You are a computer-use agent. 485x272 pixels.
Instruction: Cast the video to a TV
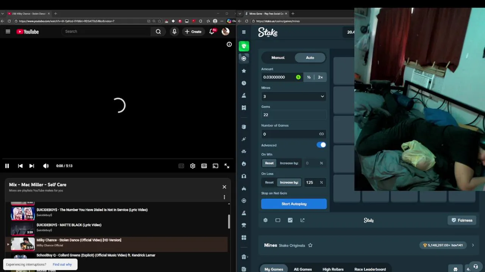tap(215, 166)
